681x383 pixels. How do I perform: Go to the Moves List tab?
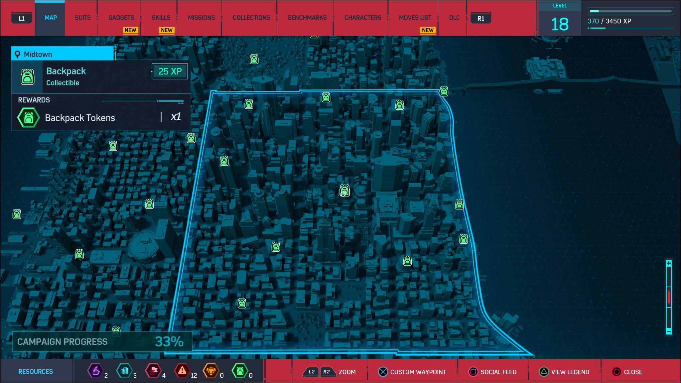[415, 18]
